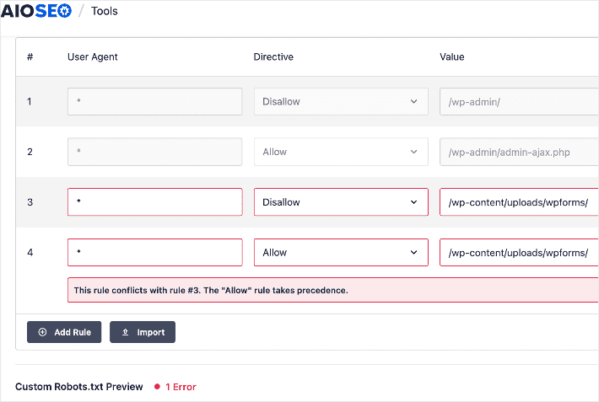599x402 pixels.
Task: Click the # column header
Action: pyautogui.click(x=30, y=56)
